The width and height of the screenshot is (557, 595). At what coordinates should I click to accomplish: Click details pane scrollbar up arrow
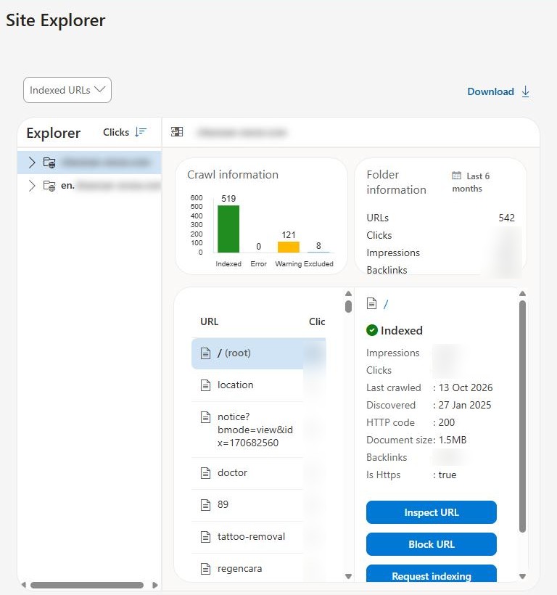click(x=522, y=293)
